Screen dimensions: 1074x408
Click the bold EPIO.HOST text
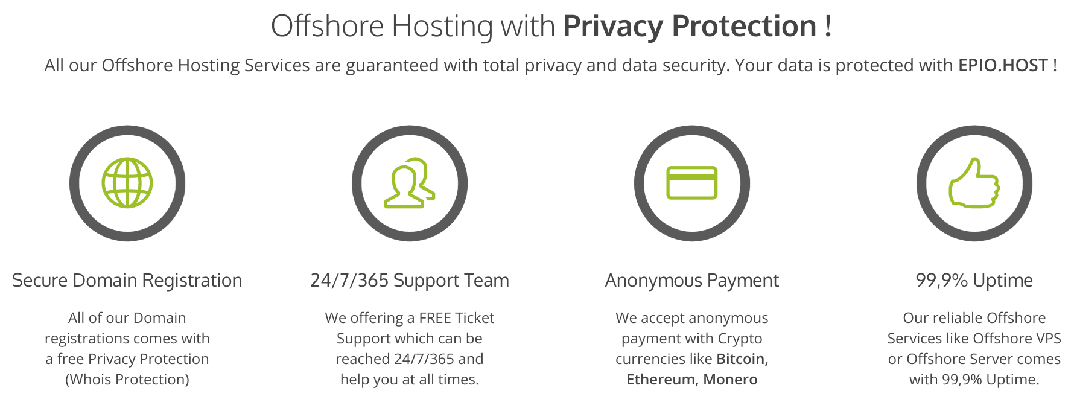[x=1003, y=65]
